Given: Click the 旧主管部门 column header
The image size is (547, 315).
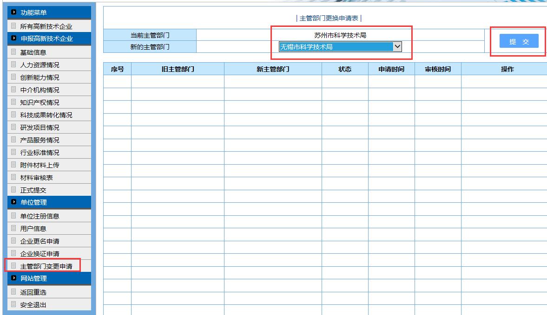Looking at the screenshot, I should pyautogui.click(x=178, y=69).
